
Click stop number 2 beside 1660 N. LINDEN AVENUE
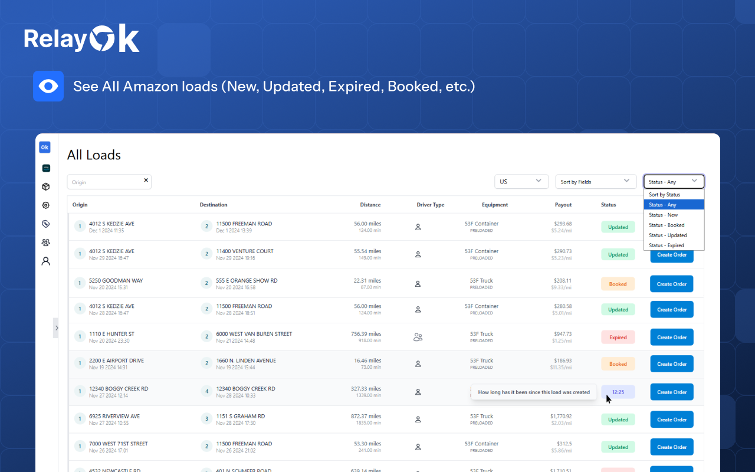pyautogui.click(x=206, y=363)
